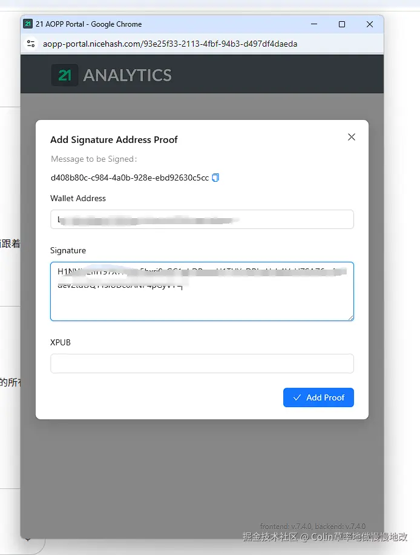420x555 pixels.
Task: Focus the Wallet Address input field
Action: (x=202, y=219)
